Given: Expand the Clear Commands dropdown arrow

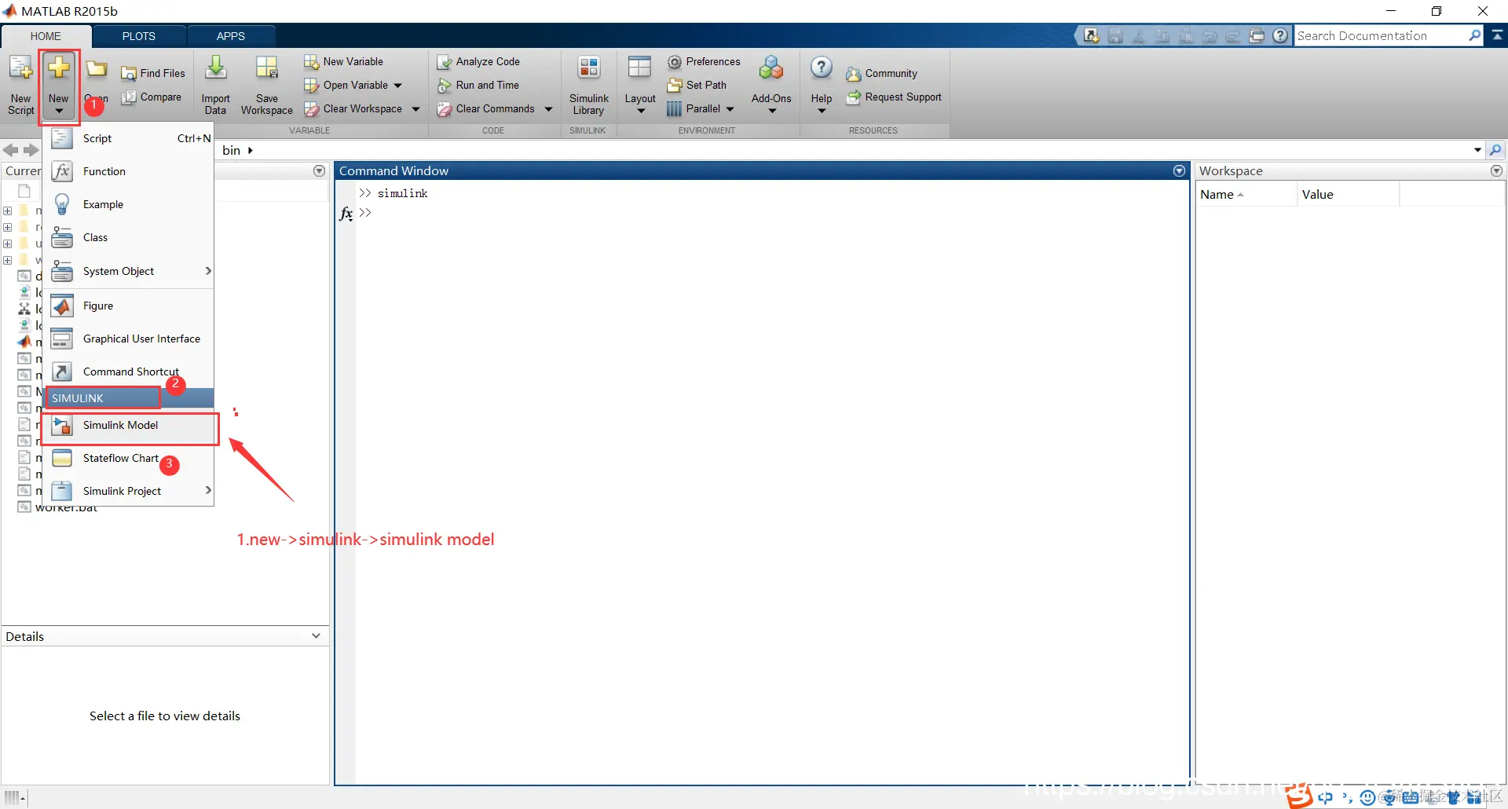Looking at the screenshot, I should pyautogui.click(x=548, y=108).
